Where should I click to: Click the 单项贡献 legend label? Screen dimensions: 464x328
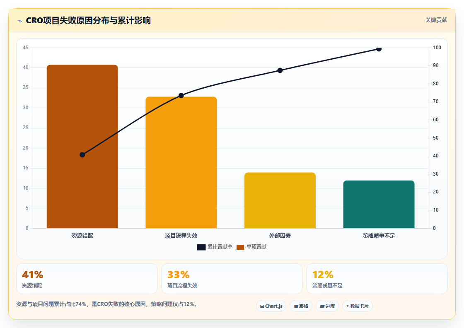pyautogui.click(x=256, y=247)
